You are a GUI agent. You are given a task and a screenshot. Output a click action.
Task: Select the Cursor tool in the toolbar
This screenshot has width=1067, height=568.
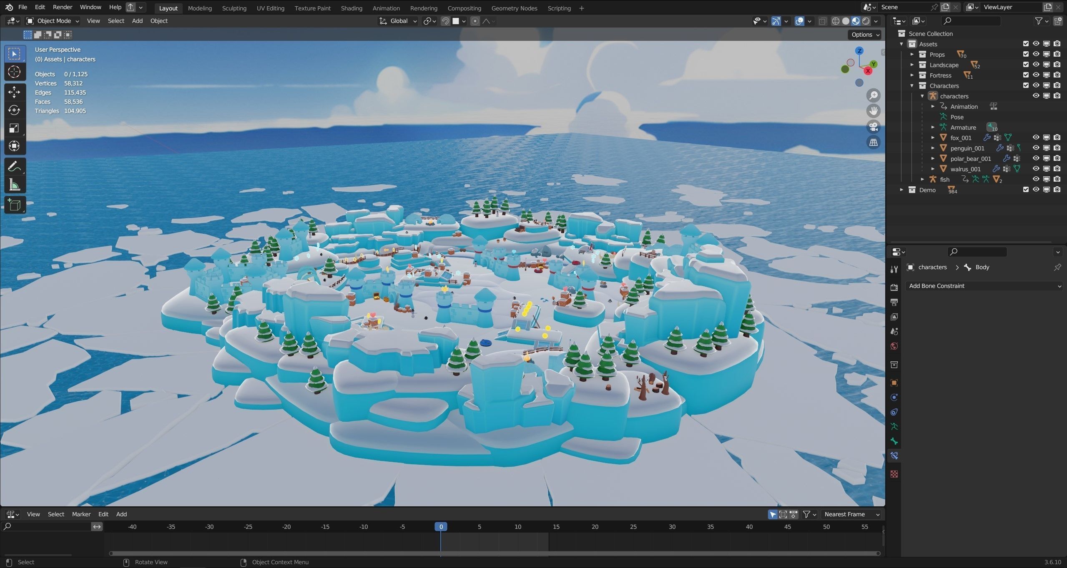14,72
